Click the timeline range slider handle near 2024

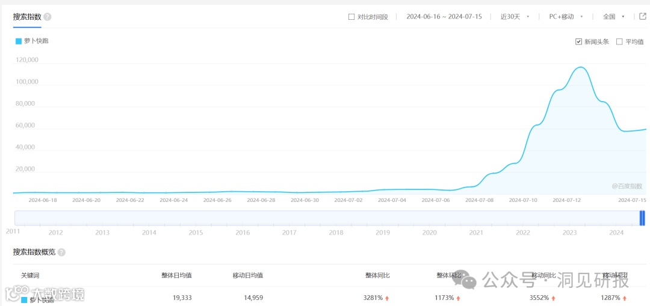(642, 218)
